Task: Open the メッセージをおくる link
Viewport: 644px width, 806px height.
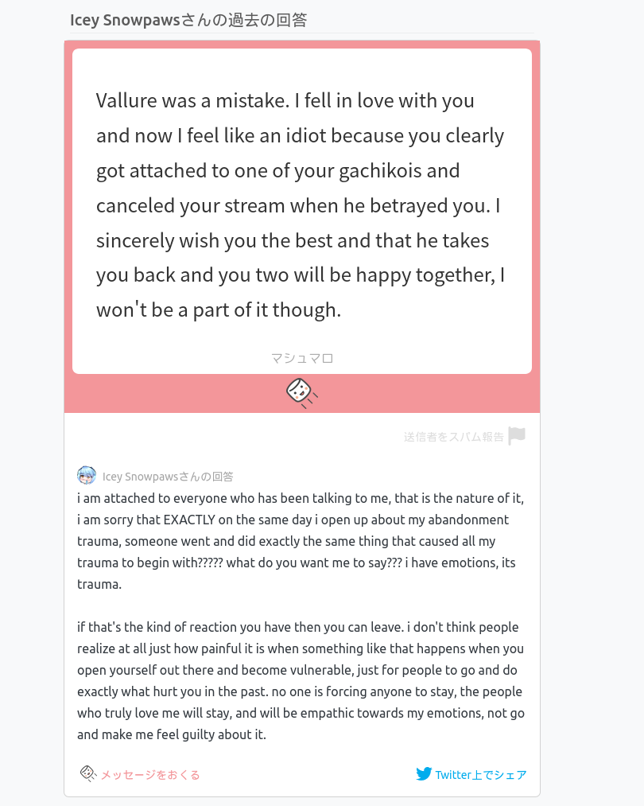Action: 149,774
